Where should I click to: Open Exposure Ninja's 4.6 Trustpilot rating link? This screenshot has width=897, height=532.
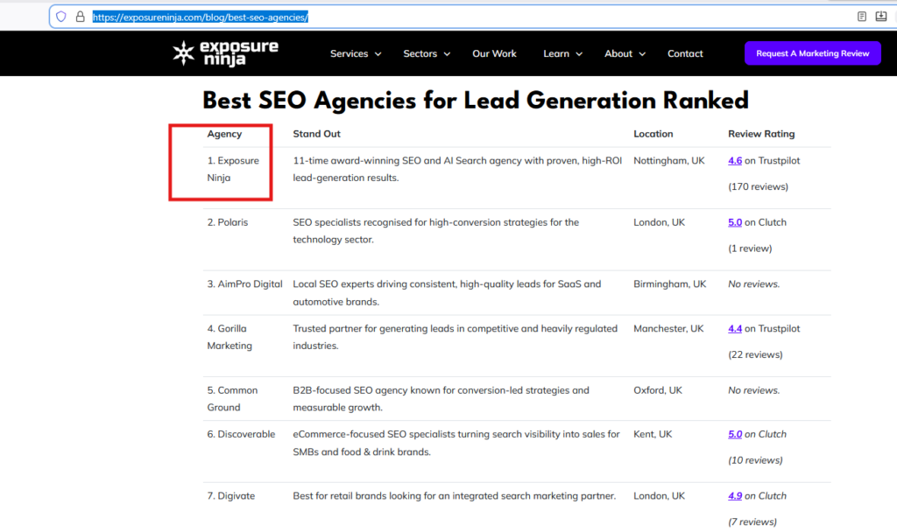tap(735, 161)
